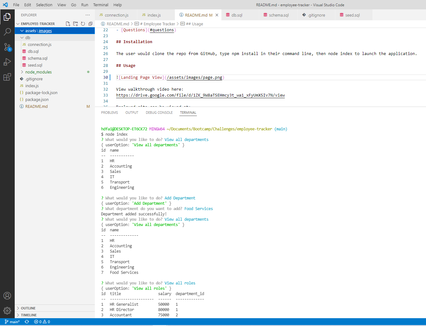Open the Search view in activity bar
This screenshot has height=326, width=426.
click(7, 32)
